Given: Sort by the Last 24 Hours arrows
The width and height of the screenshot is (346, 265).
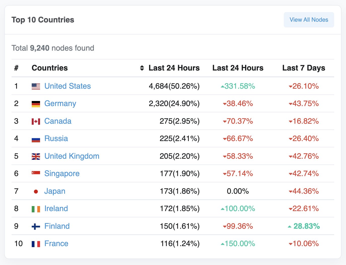Looking at the screenshot, I should tap(142, 68).
